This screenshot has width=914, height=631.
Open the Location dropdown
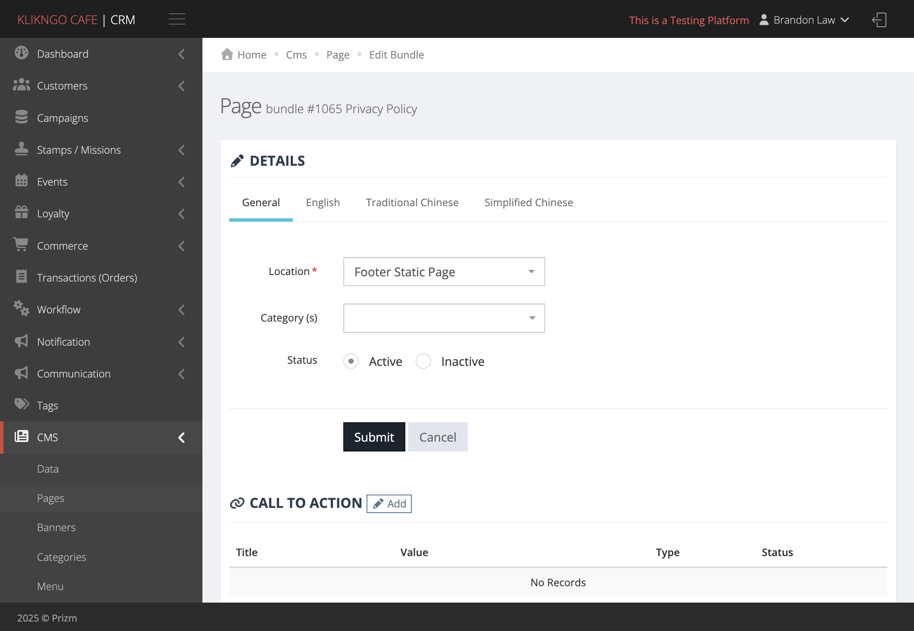click(444, 272)
